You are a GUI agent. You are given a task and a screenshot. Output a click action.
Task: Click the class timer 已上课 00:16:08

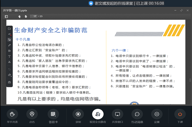[150, 3]
